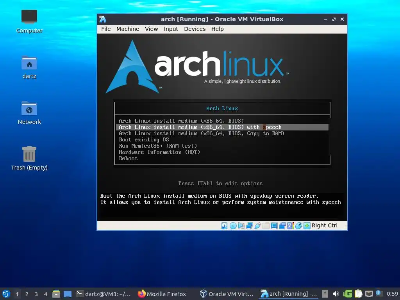Switch to workspace 4 in pager

point(46,294)
